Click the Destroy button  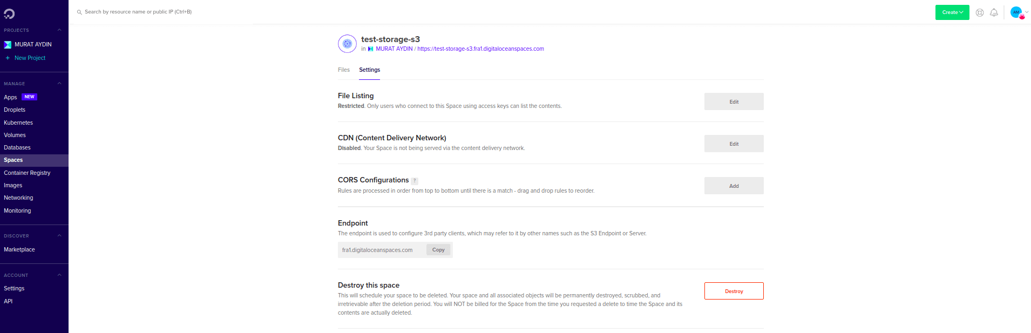click(x=734, y=291)
